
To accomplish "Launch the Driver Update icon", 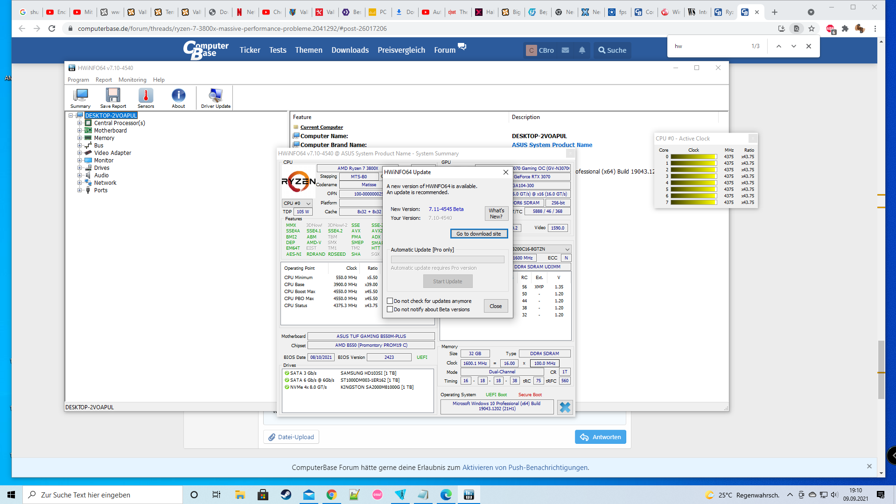I will 216,98.
